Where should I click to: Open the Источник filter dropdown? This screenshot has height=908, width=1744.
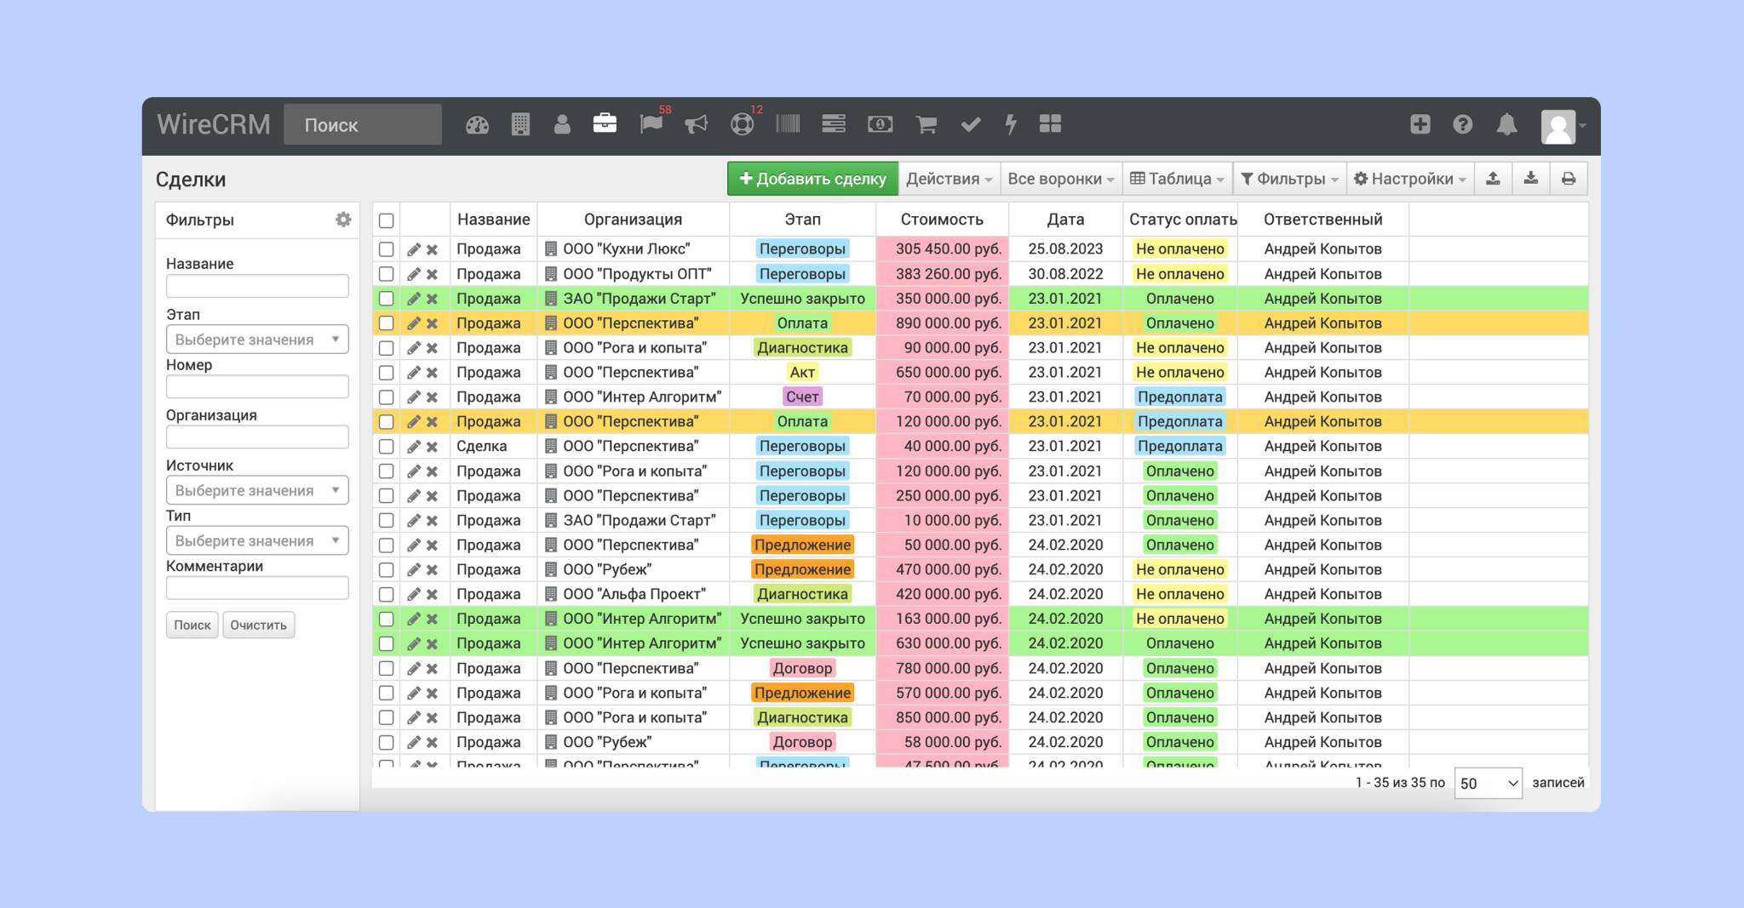coord(256,490)
